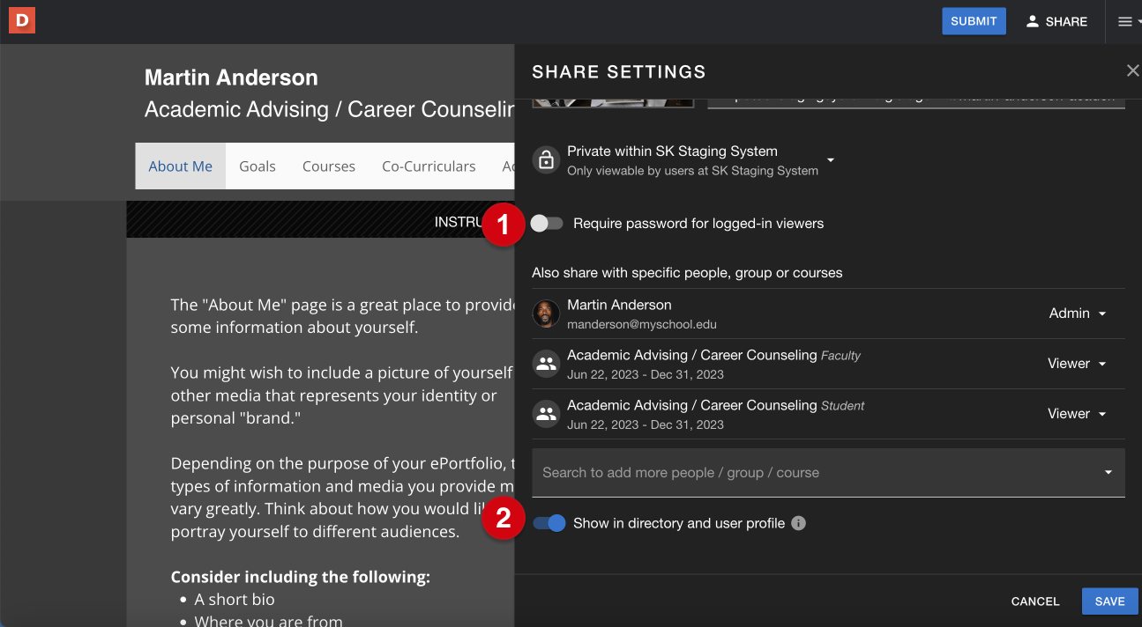
Task: Go to the Co-Curriculars tab
Action: click(429, 166)
